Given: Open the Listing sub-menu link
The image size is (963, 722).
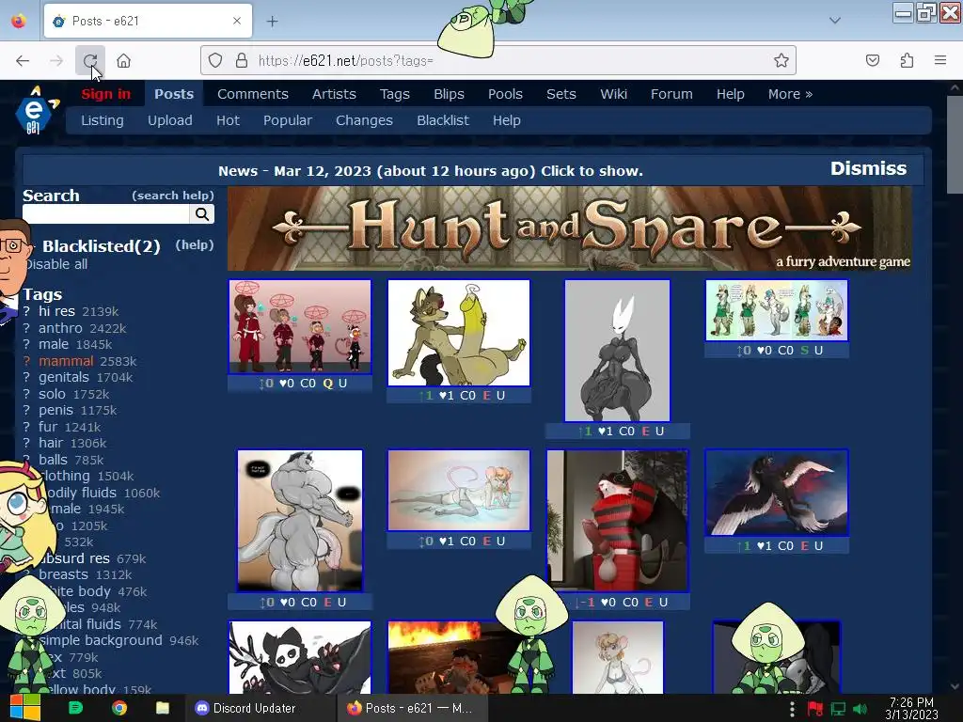Looking at the screenshot, I should tap(102, 120).
